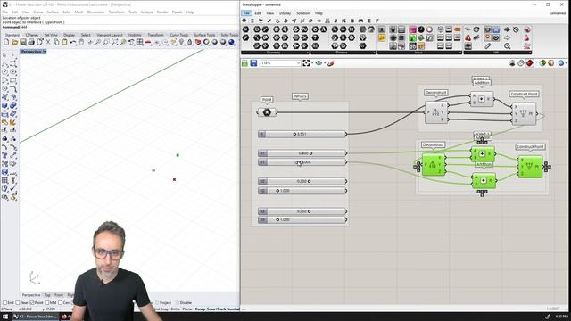Click the Firefox taskbar button
Image resolution: width=571 pixels, height=321 pixels.
(x=65, y=317)
